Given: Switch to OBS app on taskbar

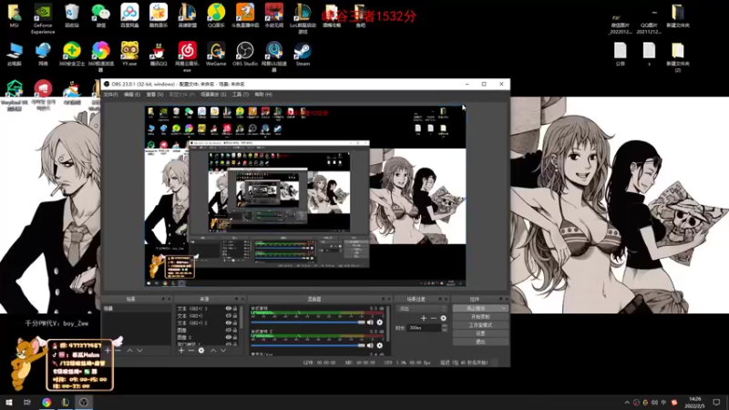Looking at the screenshot, I should 84,402.
